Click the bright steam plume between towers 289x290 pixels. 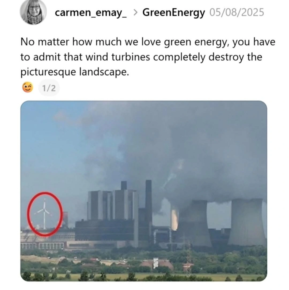175,220
